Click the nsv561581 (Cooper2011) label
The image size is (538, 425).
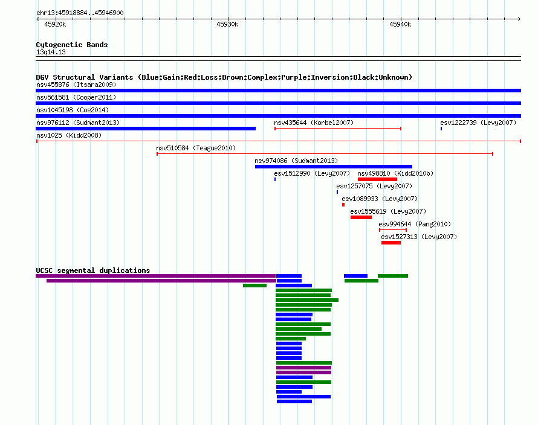tap(76, 97)
